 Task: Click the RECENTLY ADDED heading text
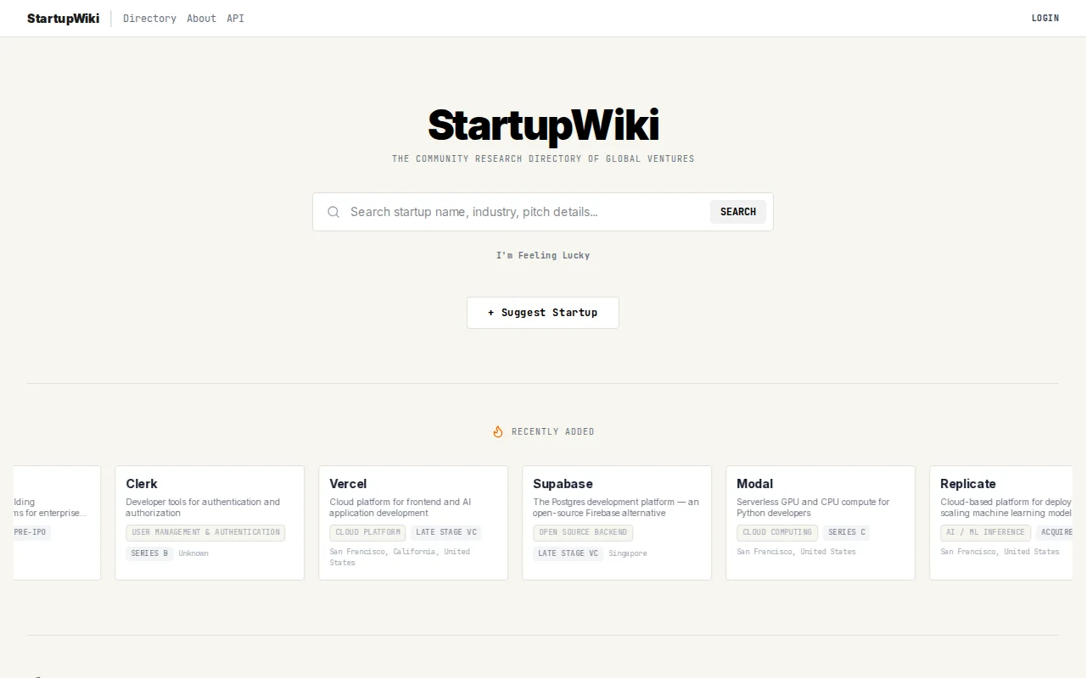553,431
